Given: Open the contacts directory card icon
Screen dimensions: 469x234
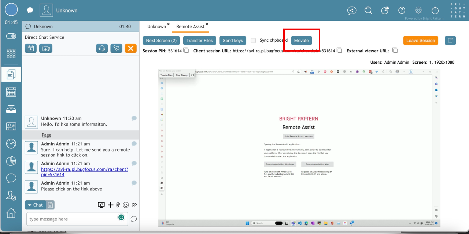Looking at the screenshot, I should tap(11, 126).
